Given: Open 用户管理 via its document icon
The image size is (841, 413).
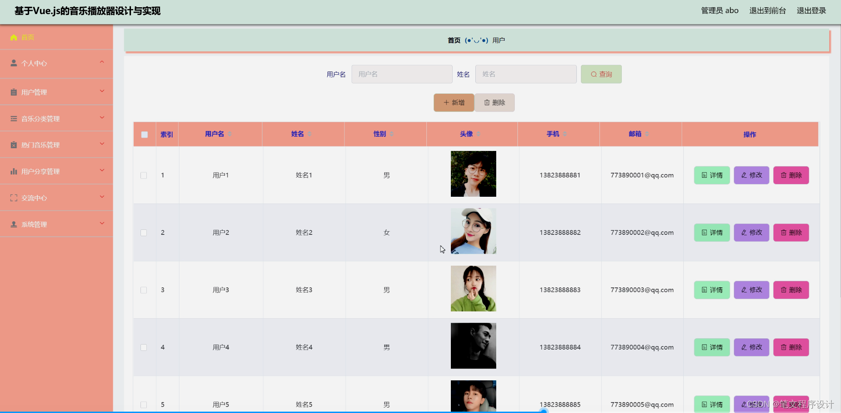Looking at the screenshot, I should (13, 91).
